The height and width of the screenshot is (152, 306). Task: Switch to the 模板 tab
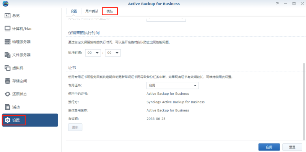(x=110, y=11)
